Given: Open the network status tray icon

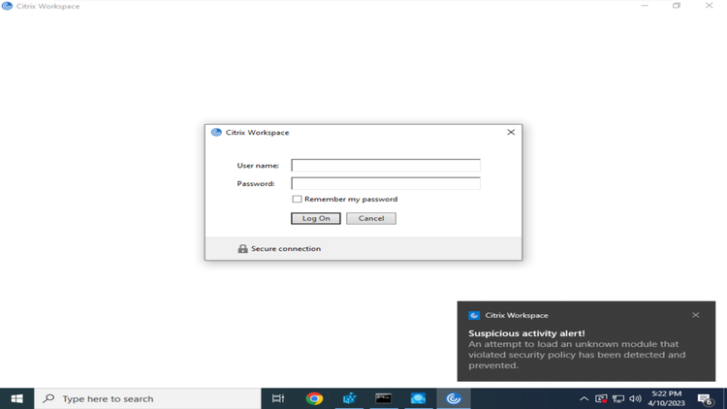Looking at the screenshot, I should 618,398.
